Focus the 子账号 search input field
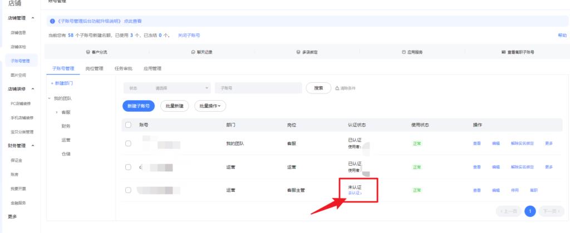Screen dimensions: 570x233 click(258, 88)
